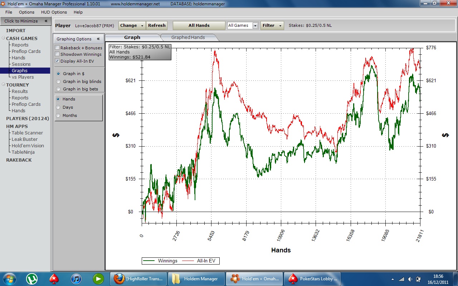Uncheck Display All-In EV
The image size is (458, 286).
pyautogui.click(x=57, y=61)
